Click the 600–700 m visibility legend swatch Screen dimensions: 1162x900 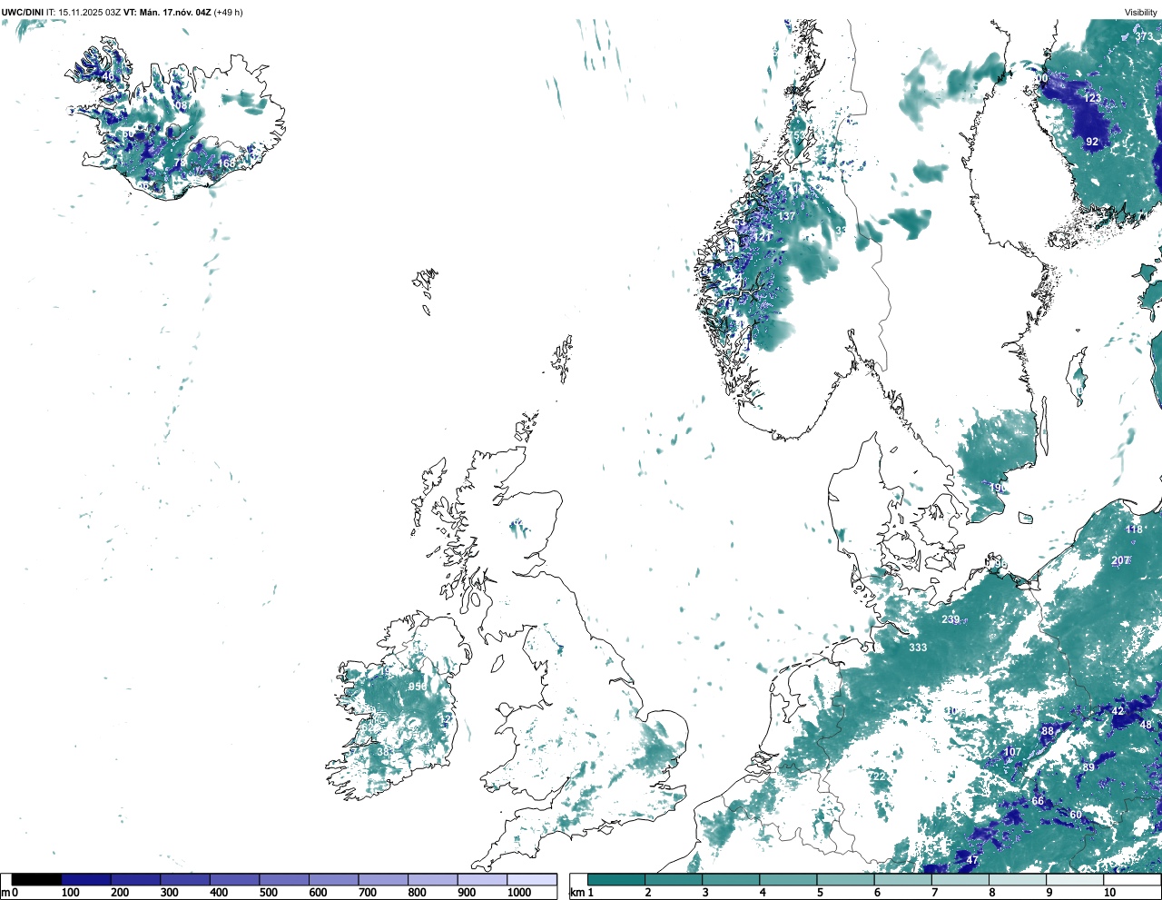334,880
